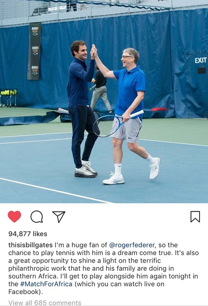This screenshot has height=306, width=208.
Task: Tap the tennis ball cart at left
Action: [x=8, y=98]
